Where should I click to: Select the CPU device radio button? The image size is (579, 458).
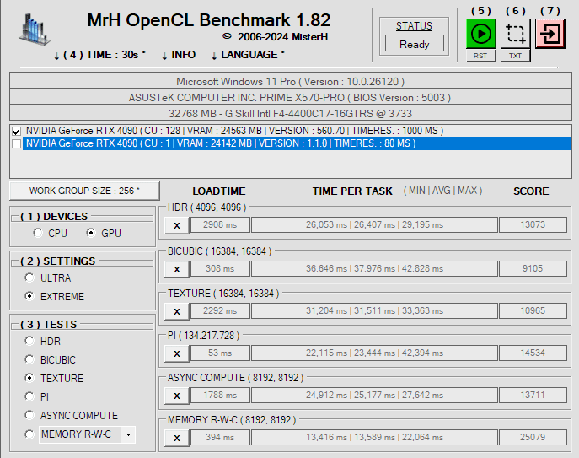38,233
